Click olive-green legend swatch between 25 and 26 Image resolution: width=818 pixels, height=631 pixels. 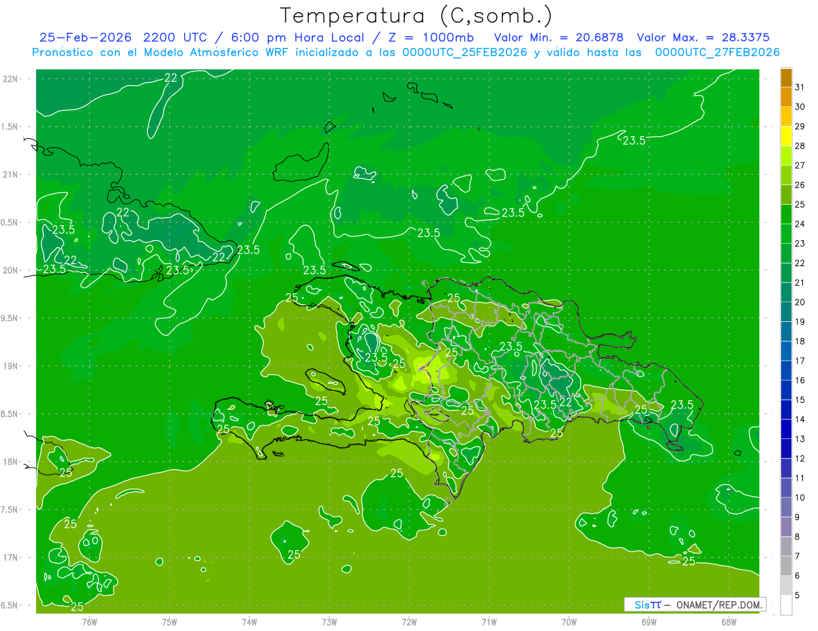(x=787, y=194)
